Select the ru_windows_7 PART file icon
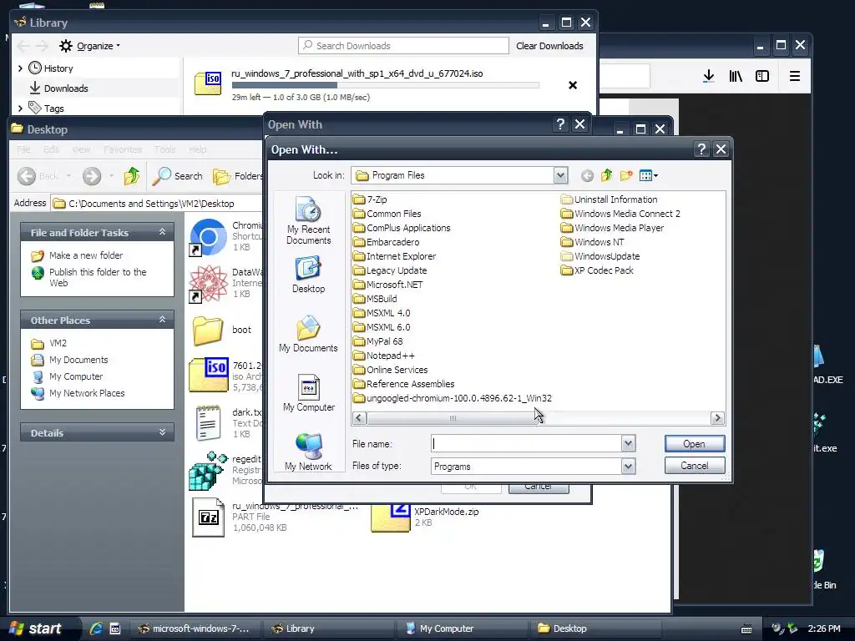855x641 pixels. pyautogui.click(x=208, y=517)
